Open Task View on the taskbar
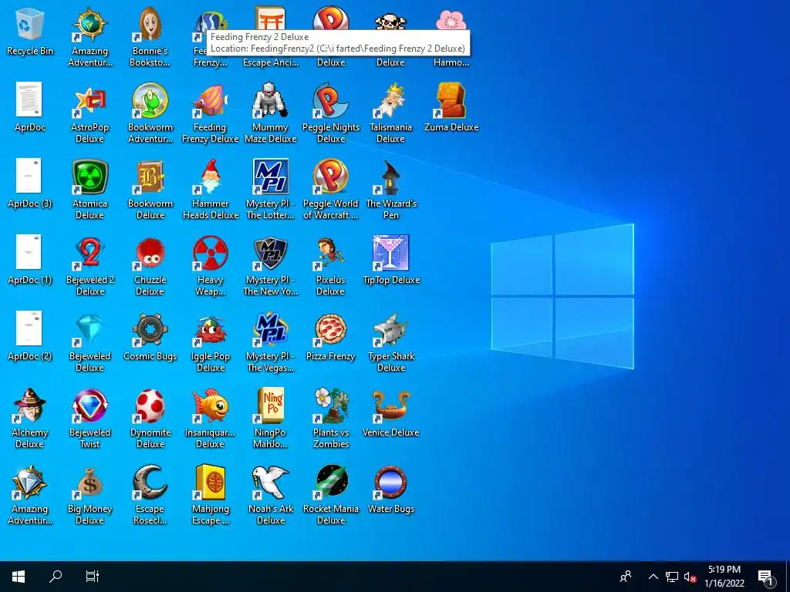790x592 pixels. [x=93, y=577]
